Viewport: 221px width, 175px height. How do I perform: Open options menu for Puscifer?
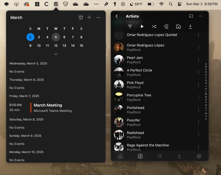(198, 122)
